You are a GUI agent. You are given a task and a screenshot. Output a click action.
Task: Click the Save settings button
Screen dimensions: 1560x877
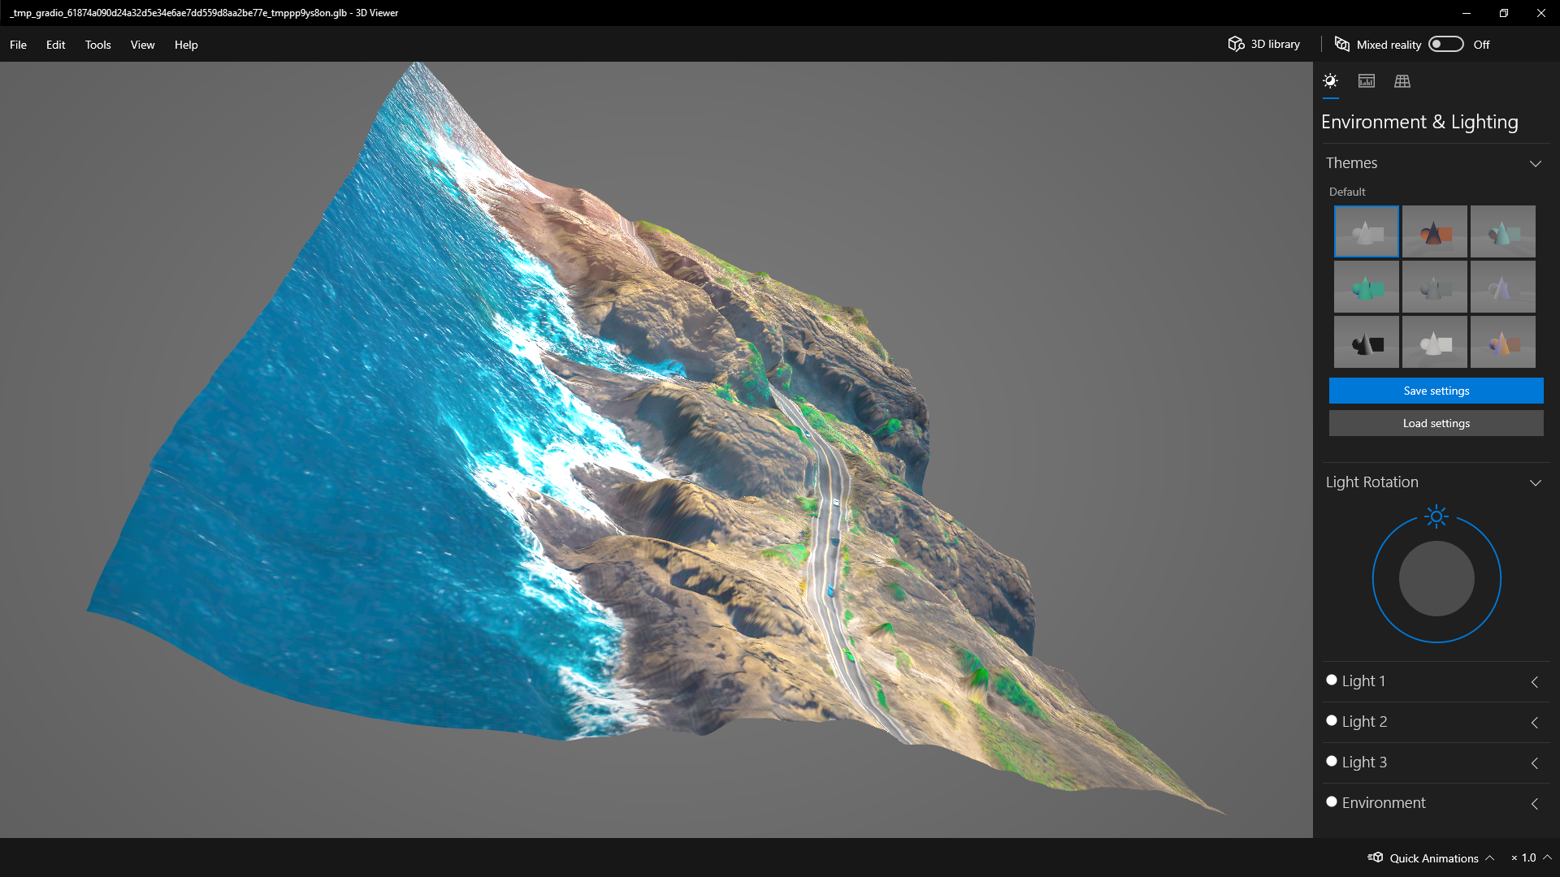click(1436, 391)
